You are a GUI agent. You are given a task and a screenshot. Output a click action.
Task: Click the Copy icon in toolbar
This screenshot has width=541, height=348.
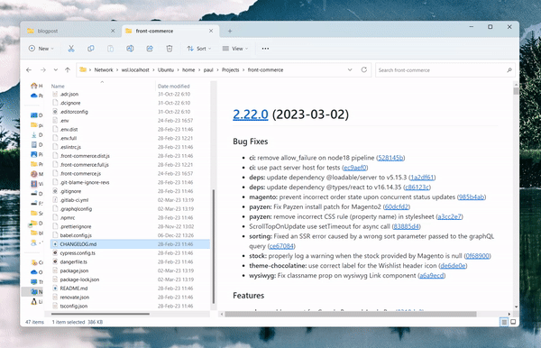click(91, 49)
